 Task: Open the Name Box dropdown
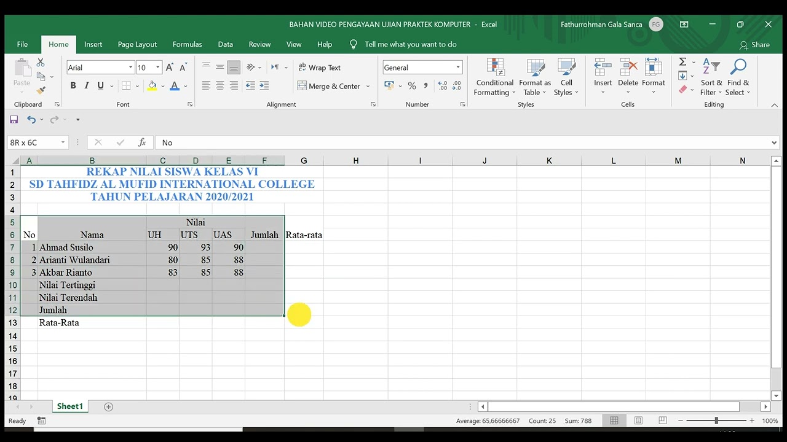coord(63,142)
